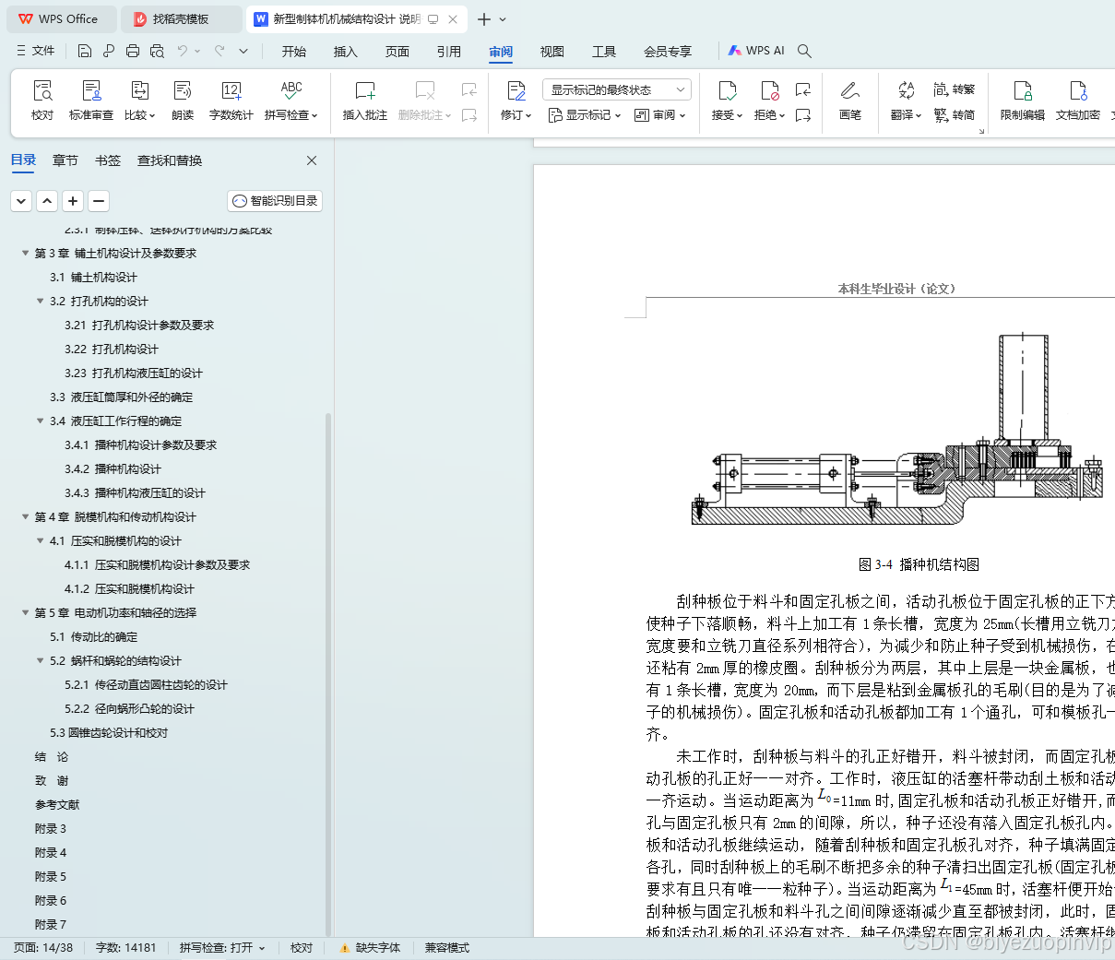This screenshot has height=960, width=1115.
Task: Open the 显示标记 dropdown
Action: click(585, 115)
